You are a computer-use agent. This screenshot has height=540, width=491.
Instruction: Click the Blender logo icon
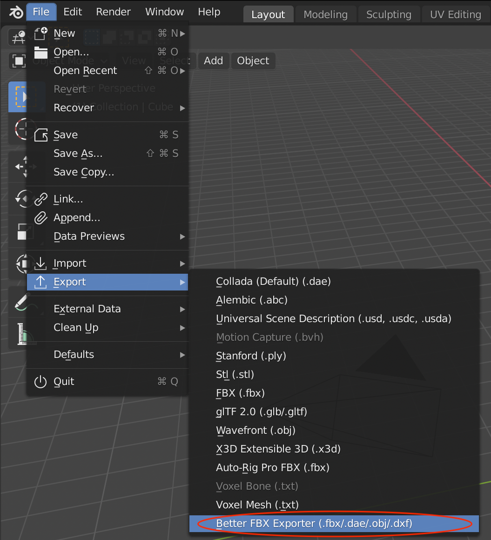point(16,12)
